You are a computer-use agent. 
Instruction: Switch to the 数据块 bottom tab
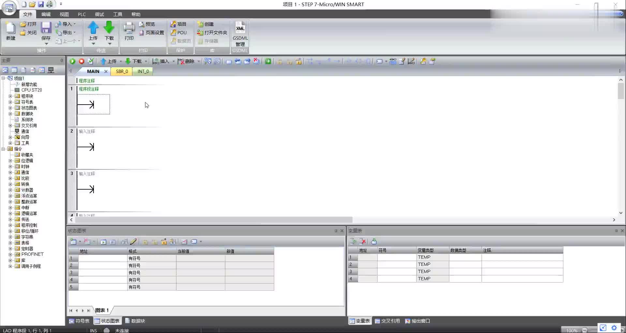(x=135, y=321)
